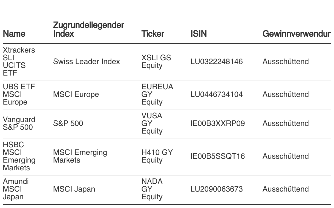Click ISIN IE00B3XXRP09

coord(218,123)
